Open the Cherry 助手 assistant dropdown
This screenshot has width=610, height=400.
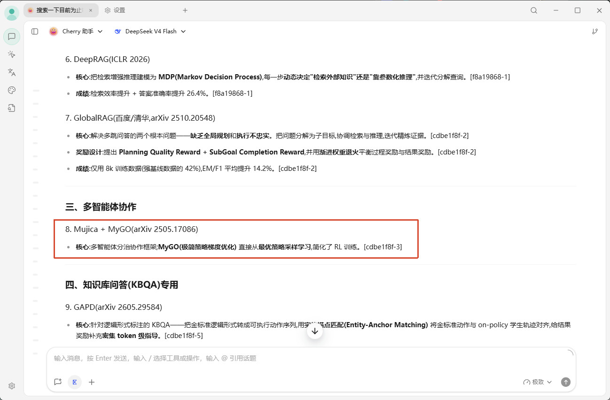point(75,31)
